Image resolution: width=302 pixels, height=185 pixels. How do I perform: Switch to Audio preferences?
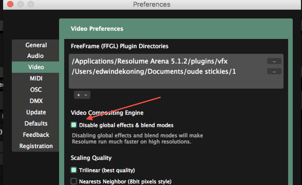[35, 56]
